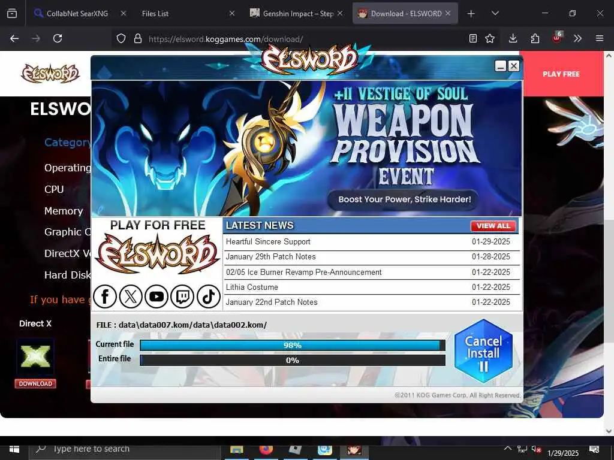Close the Genshin Impact tab
Screen dimensions: 614x460
tap(340, 13)
